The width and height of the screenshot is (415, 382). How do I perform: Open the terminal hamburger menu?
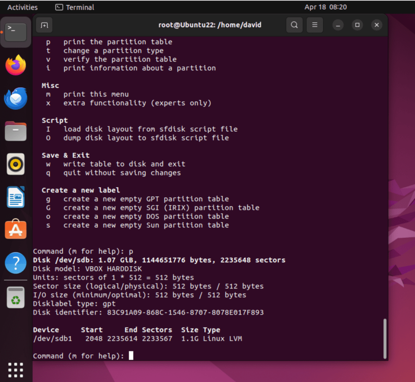[314, 25]
